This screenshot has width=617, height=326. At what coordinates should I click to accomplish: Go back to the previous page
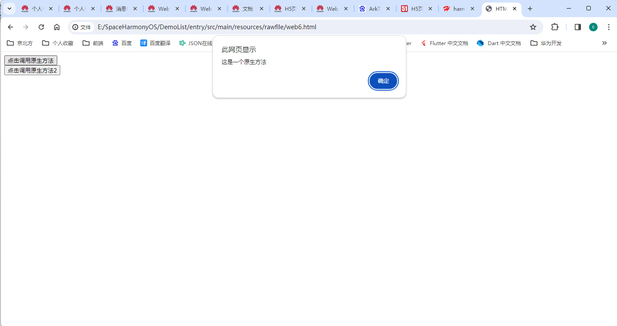pos(10,27)
